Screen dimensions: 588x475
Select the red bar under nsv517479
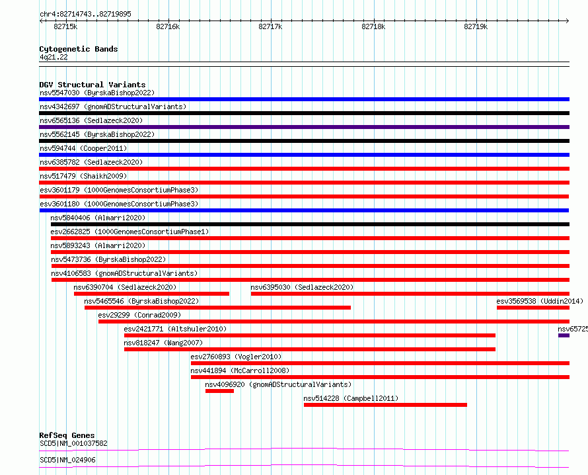[x=304, y=183]
